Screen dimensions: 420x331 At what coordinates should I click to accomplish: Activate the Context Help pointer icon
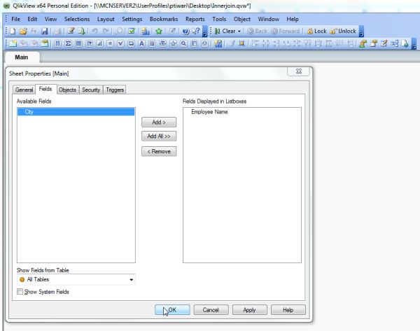196,31
